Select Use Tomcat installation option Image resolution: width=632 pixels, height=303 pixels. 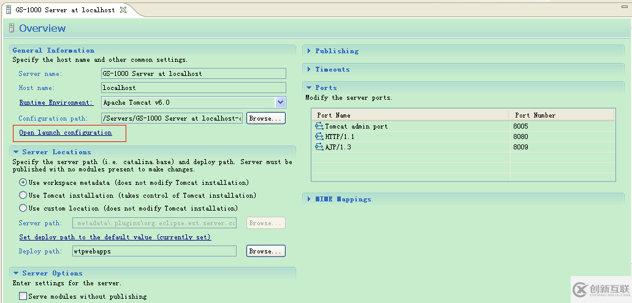[23, 195]
